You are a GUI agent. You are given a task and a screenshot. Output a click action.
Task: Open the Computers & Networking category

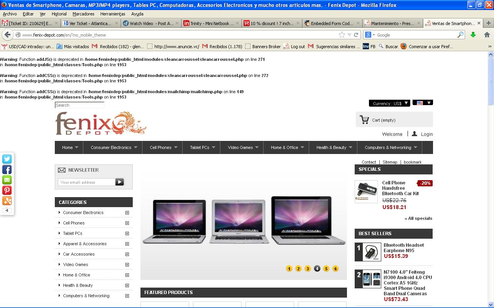[86, 296]
